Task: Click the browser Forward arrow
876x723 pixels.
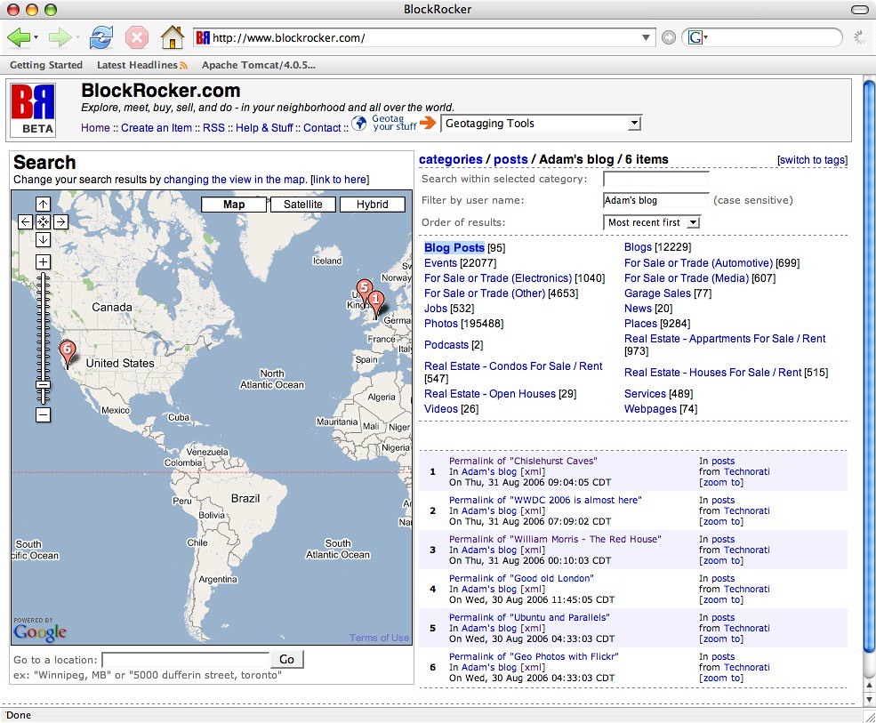Action: pyautogui.click(x=60, y=37)
